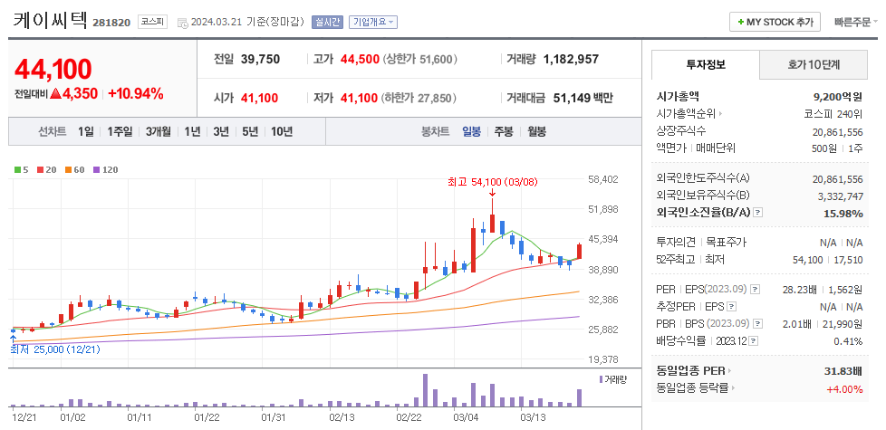Select the 1일 line chart period

click(86, 131)
